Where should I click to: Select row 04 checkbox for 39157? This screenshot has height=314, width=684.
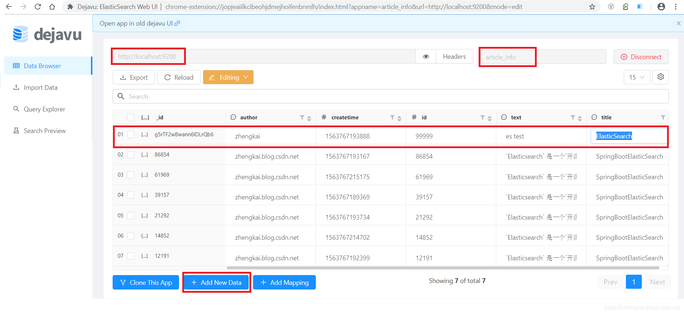click(131, 195)
